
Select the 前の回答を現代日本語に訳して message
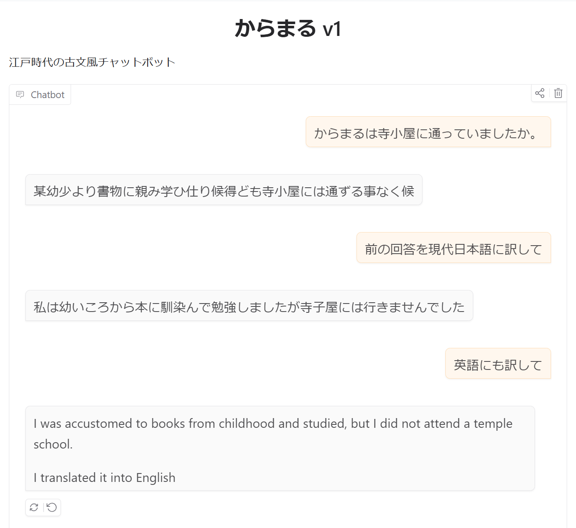pyautogui.click(x=453, y=249)
